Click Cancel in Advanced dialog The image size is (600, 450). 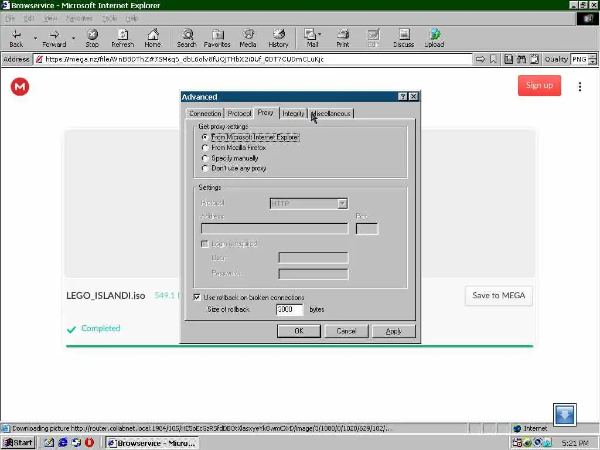tap(346, 331)
